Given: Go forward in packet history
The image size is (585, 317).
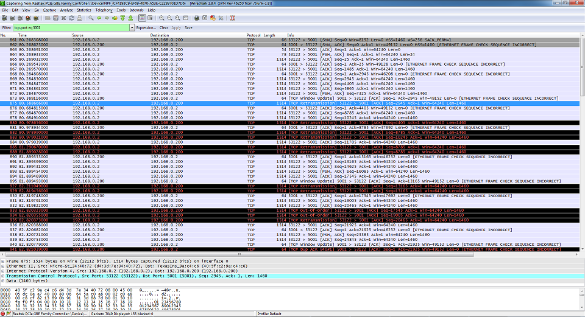Looking at the screenshot, I should tap(107, 18).
